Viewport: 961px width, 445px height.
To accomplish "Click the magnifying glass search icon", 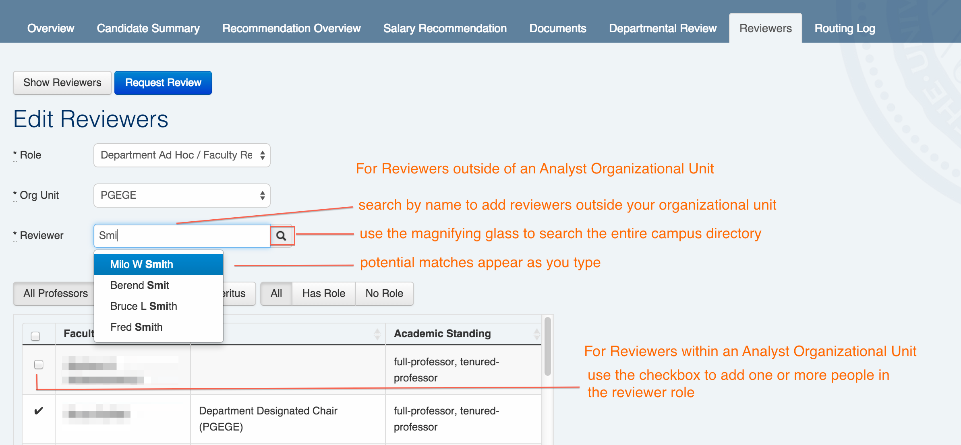I will (282, 236).
